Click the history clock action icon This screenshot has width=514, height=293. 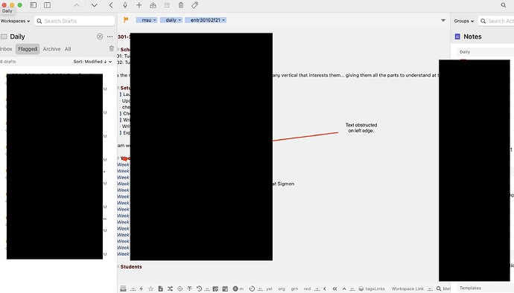pos(199,289)
